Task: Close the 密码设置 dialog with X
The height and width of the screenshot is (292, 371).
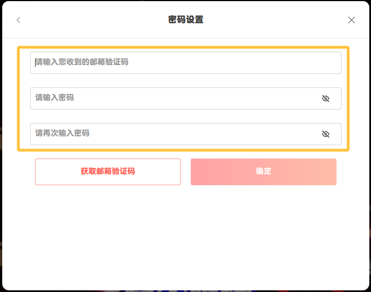Action: coord(351,20)
